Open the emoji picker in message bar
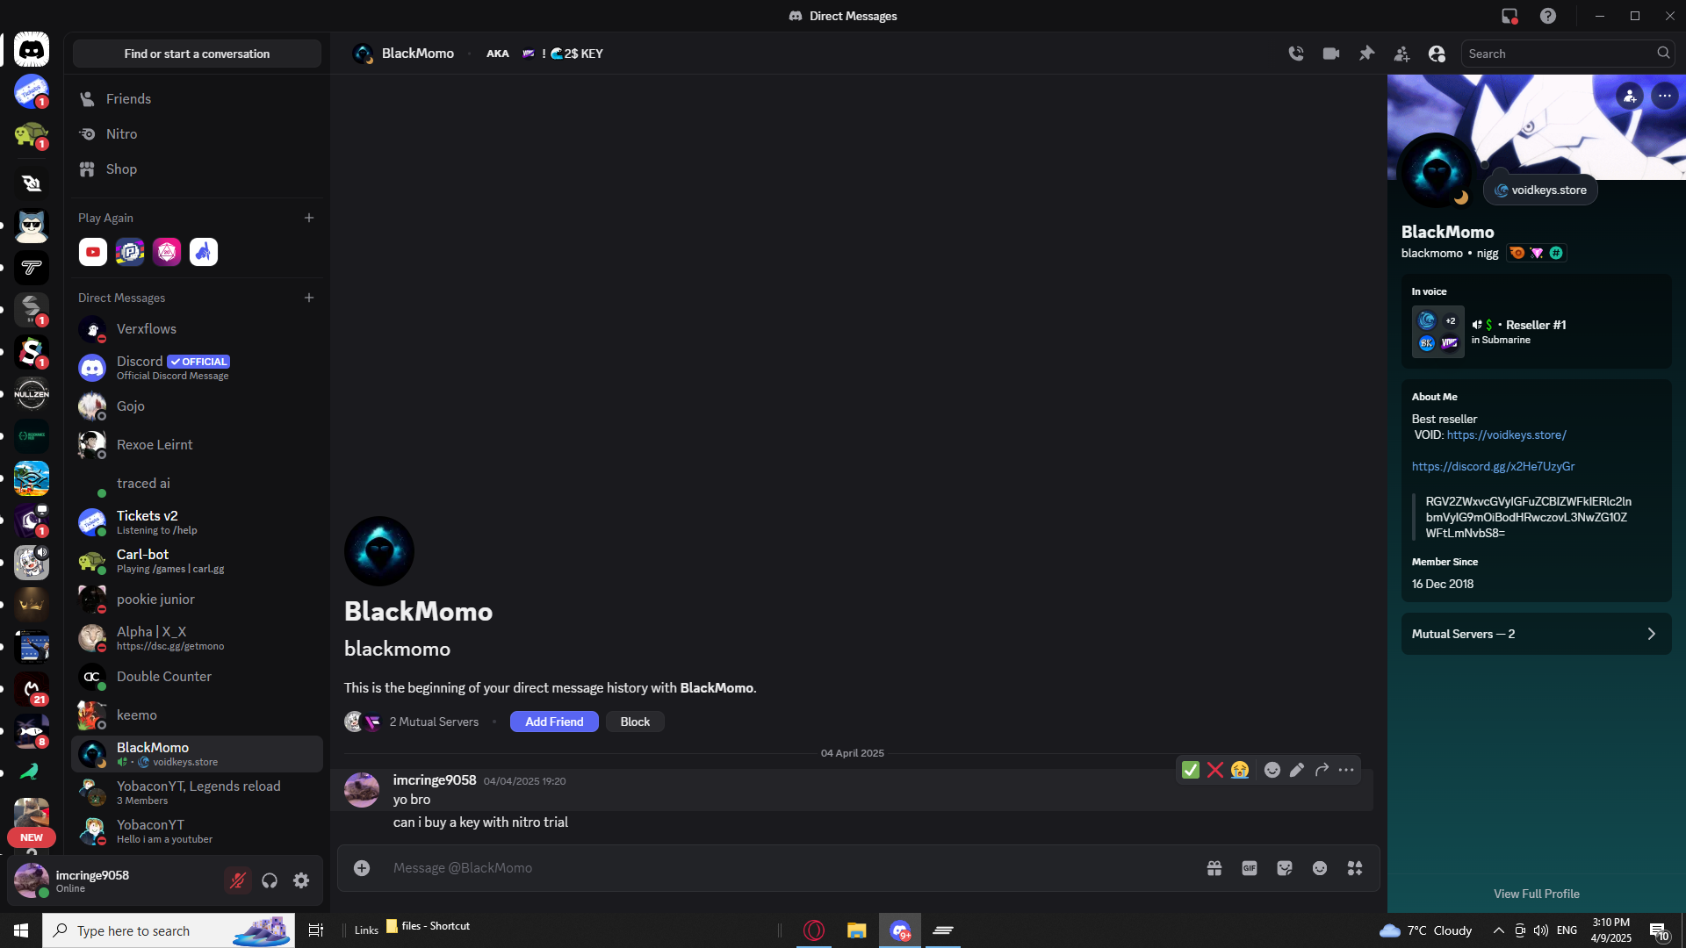This screenshot has width=1686, height=948. pos(1320,868)
